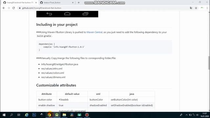
Task: Click the Chrome taskbar icon
Action: (x=49, y=115)
